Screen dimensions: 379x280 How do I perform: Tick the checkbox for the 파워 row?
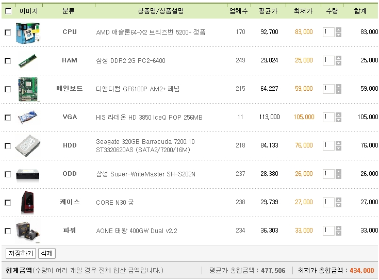point(8,231)
